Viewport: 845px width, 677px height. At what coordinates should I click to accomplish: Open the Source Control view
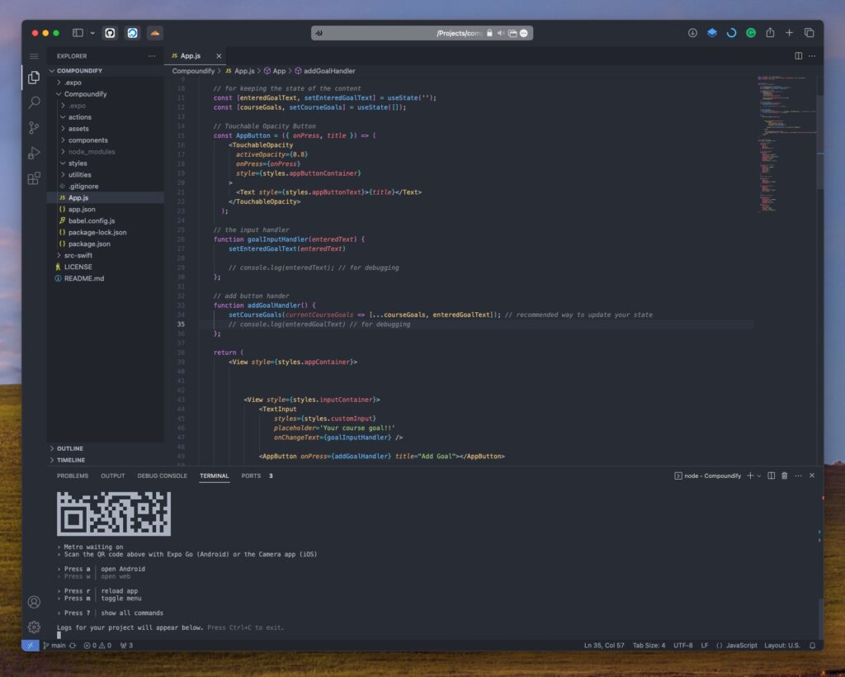pyautogui.click(x=34, y=128)
